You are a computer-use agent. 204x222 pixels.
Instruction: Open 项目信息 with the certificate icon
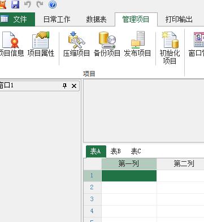(12, 44)
